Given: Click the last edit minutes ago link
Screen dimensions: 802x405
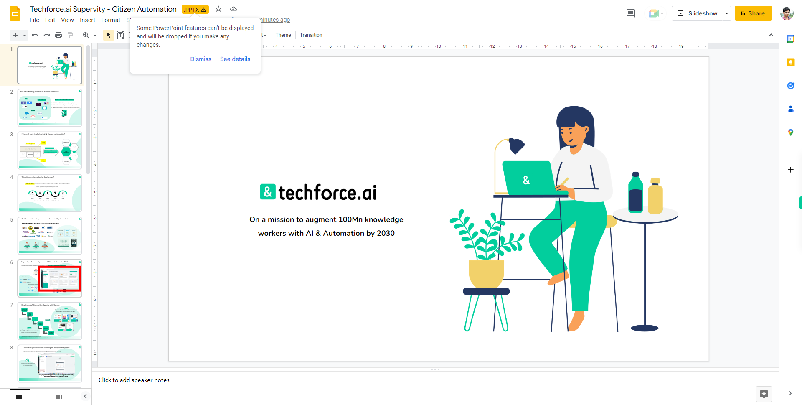Looking at the screenshot, I should coord(275,20).
